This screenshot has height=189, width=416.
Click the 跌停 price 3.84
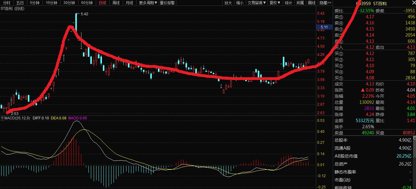click(411, 114)
